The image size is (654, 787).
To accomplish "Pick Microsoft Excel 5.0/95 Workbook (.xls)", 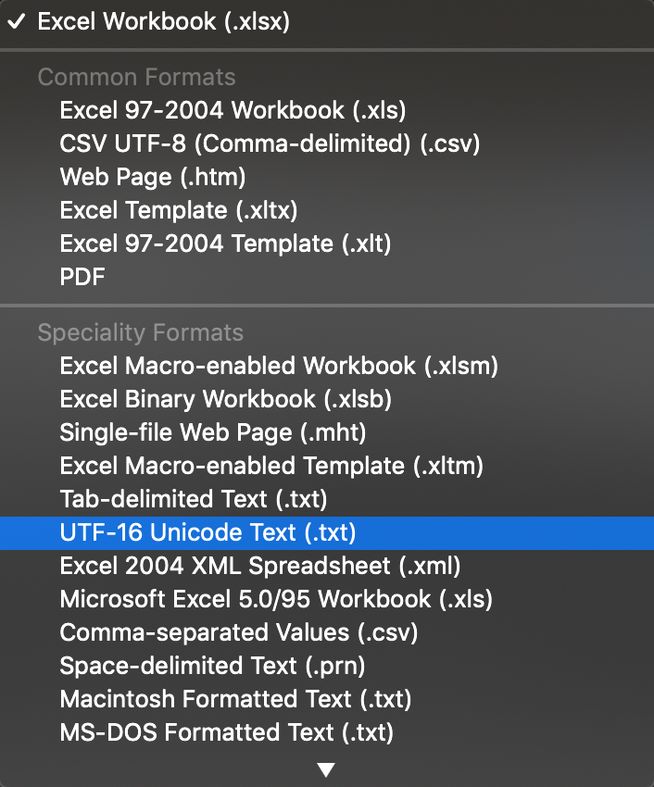I will click(275, 599).
